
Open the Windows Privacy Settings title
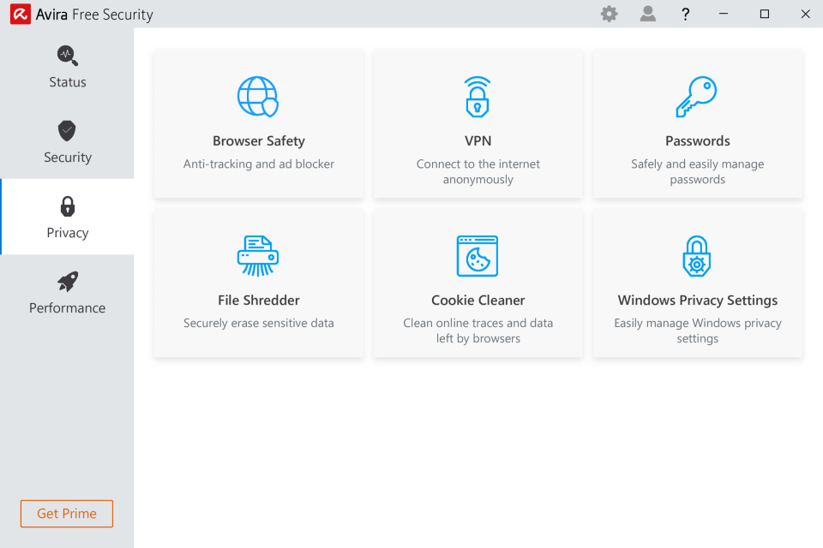tap(698, 301)
